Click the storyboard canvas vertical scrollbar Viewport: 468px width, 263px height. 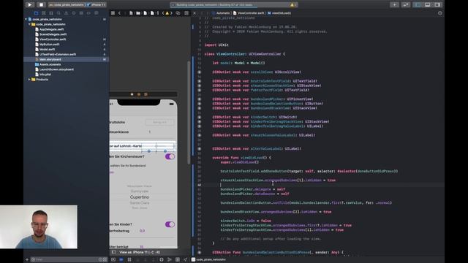click(x=189, y=112)
